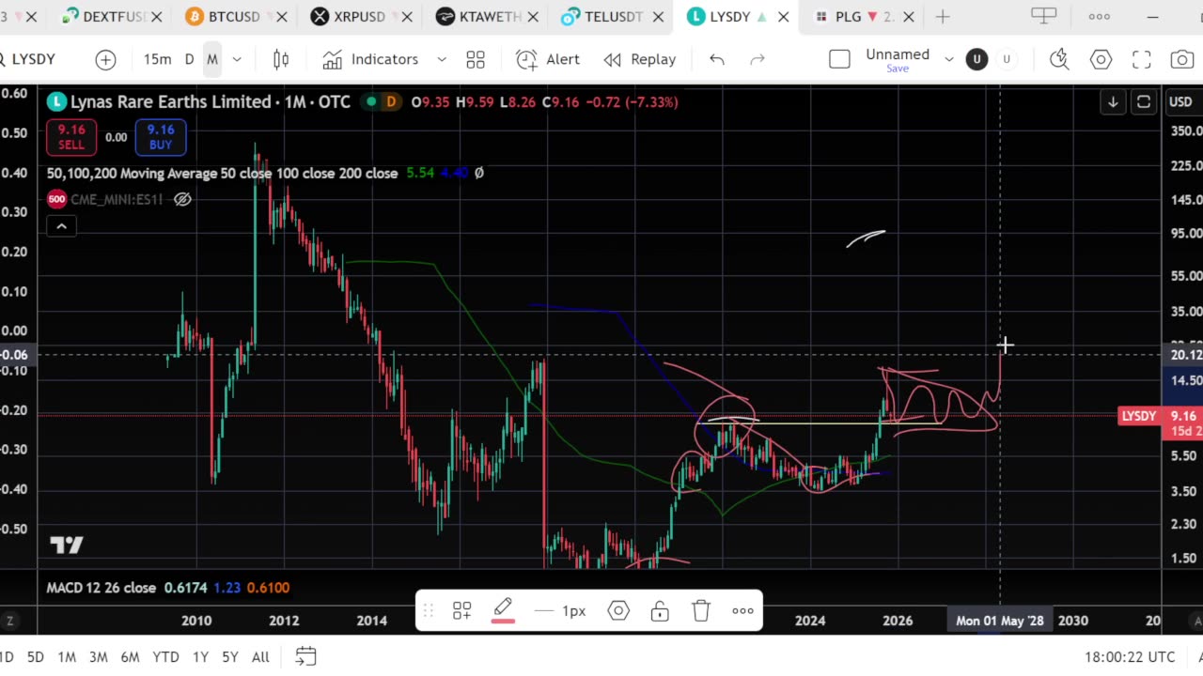The width and height of the screenshot is (1203, 676).
Task: Save the Unnamed layout
Action: point(897,69)
